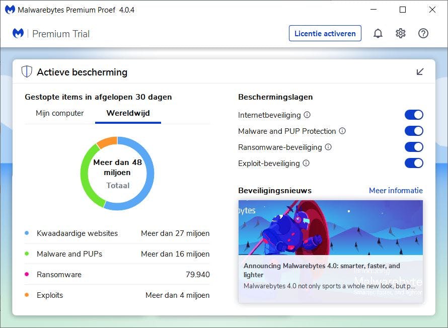The image size is (448, 328).
Task: Collapse the Actieve bescherming panel arrow
Action: 420,71
